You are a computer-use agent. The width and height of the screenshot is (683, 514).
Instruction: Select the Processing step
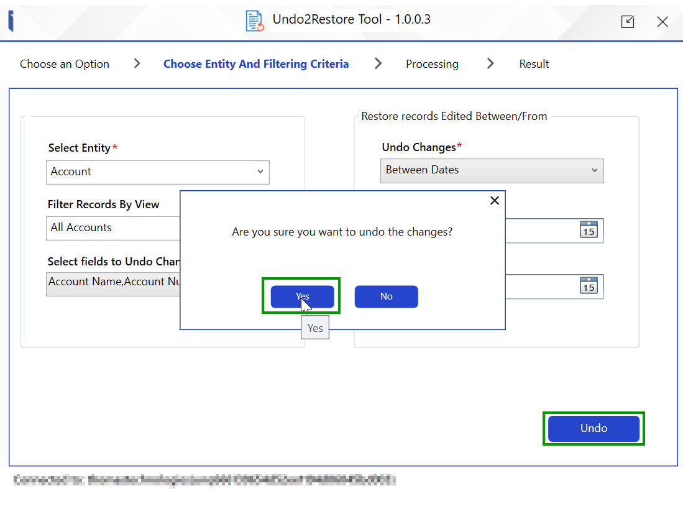tap(432, 64)
